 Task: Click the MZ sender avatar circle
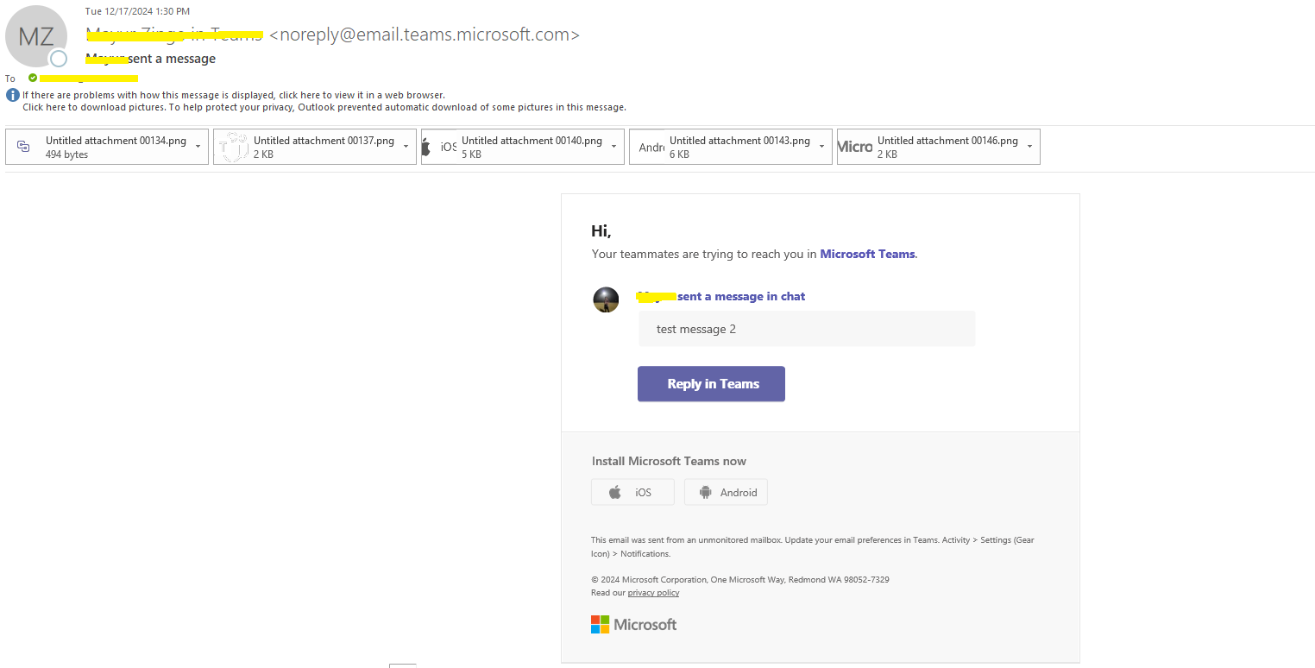(36, 36)
